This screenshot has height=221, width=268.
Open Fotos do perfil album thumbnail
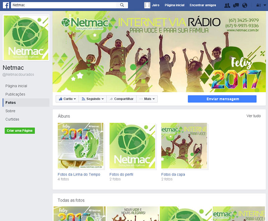132,146
